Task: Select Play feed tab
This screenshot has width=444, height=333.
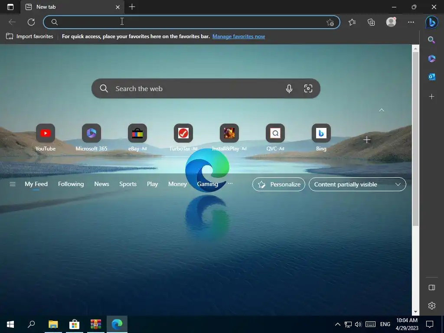Action: (152, 184)
